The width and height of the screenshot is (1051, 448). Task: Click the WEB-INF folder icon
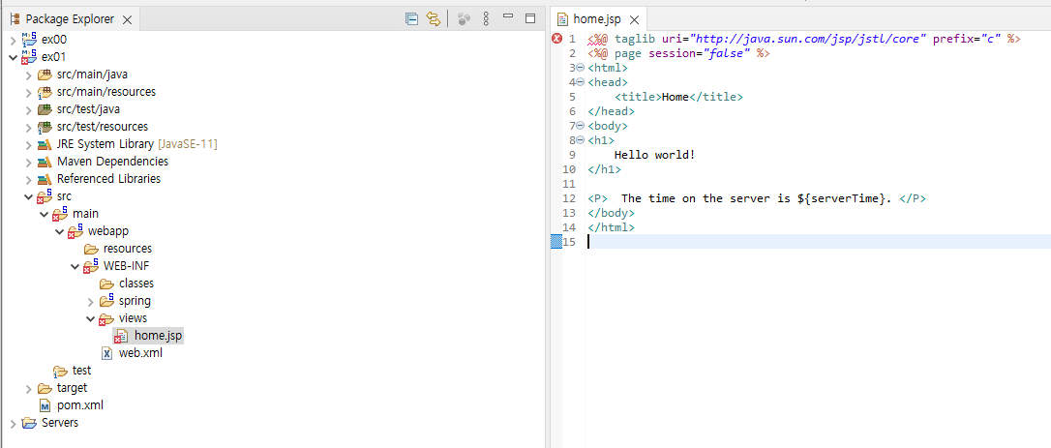point(91,266)
